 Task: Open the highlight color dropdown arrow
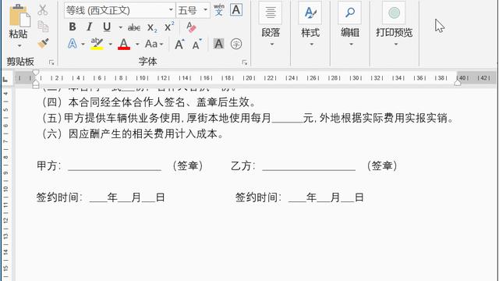pos(110,44)
